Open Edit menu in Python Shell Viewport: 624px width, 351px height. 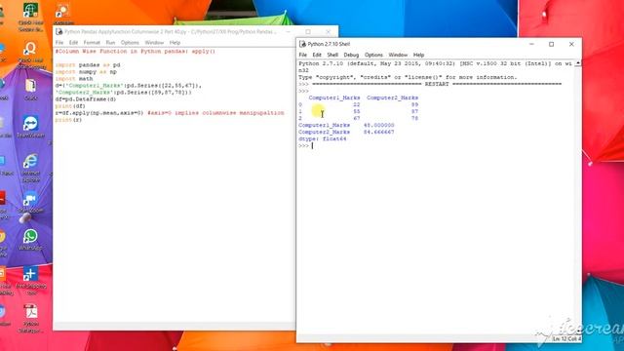[x=317, y=55]
